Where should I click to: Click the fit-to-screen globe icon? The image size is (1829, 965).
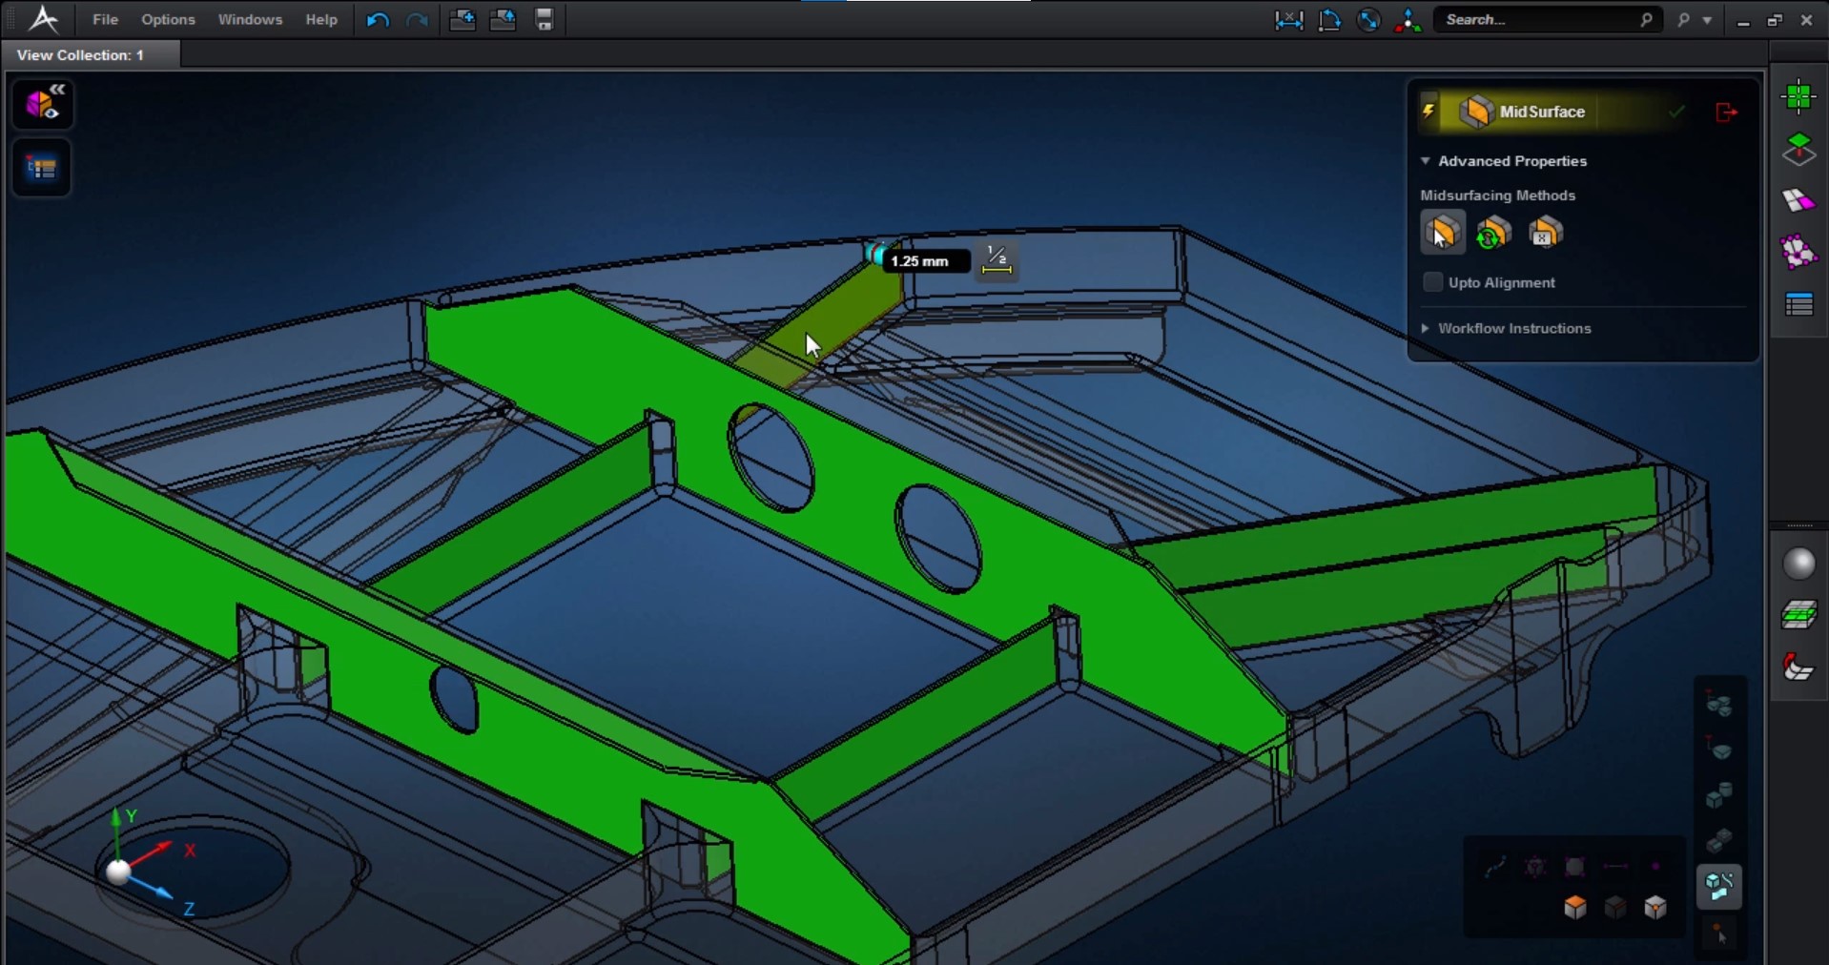1368,20
